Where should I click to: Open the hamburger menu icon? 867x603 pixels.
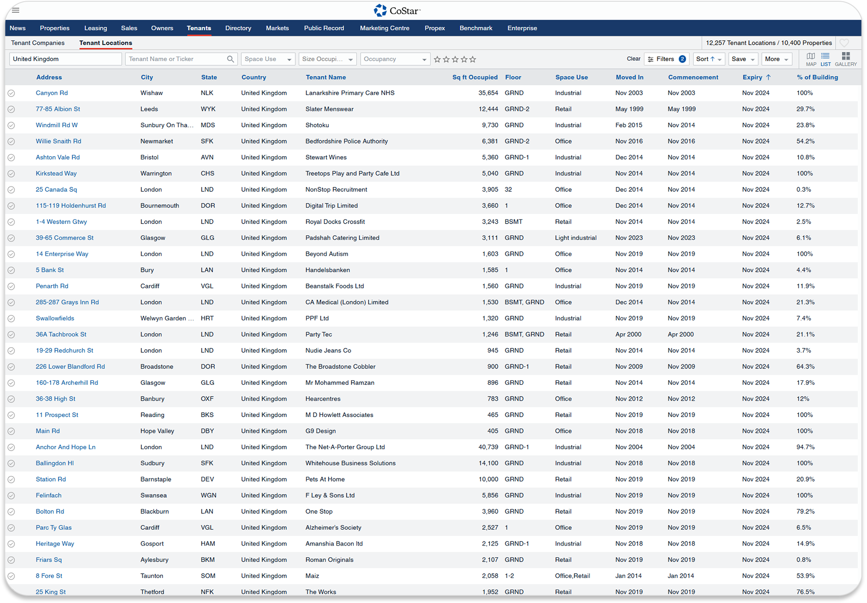15,10
